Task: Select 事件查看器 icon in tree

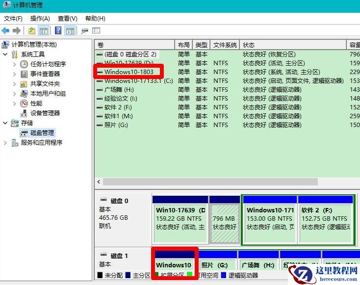Action: 24,74
